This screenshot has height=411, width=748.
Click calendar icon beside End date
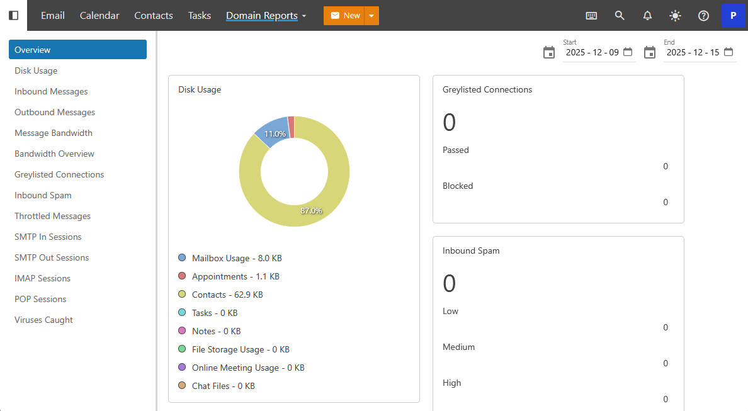[x=650, y=52]
